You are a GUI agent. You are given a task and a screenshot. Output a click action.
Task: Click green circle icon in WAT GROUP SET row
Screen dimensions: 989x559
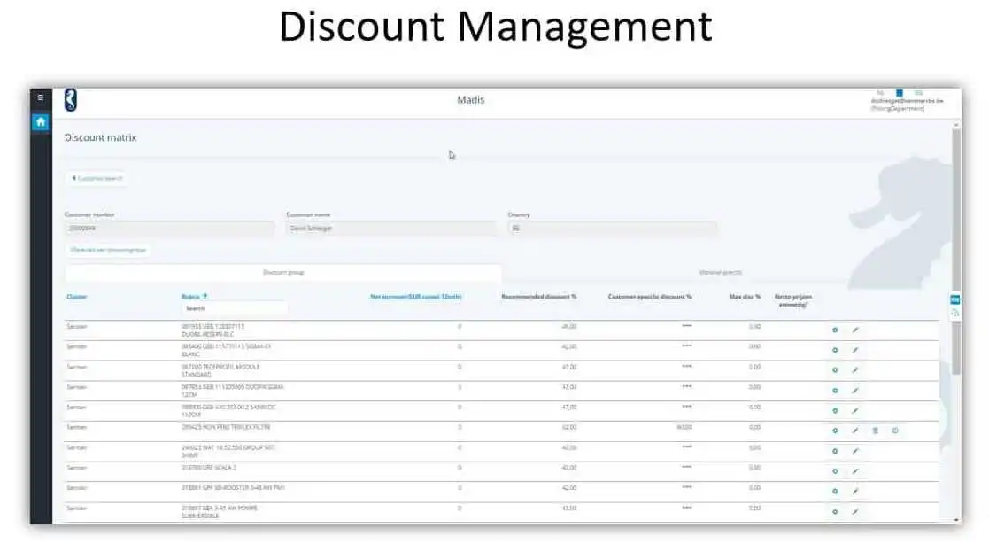click(835, 451)
